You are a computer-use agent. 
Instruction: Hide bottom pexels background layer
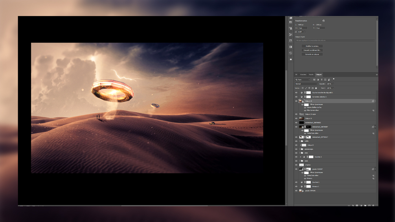click(296, 191)
